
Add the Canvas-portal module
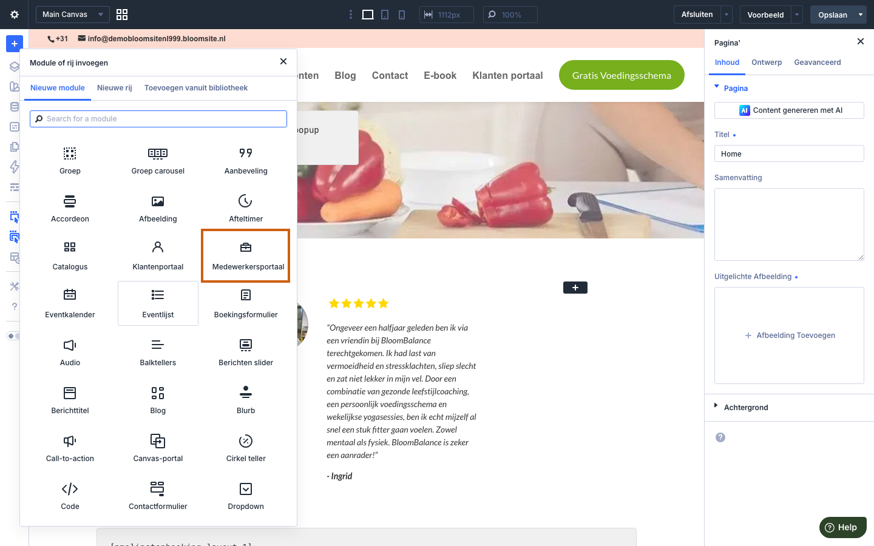[158, 448]
